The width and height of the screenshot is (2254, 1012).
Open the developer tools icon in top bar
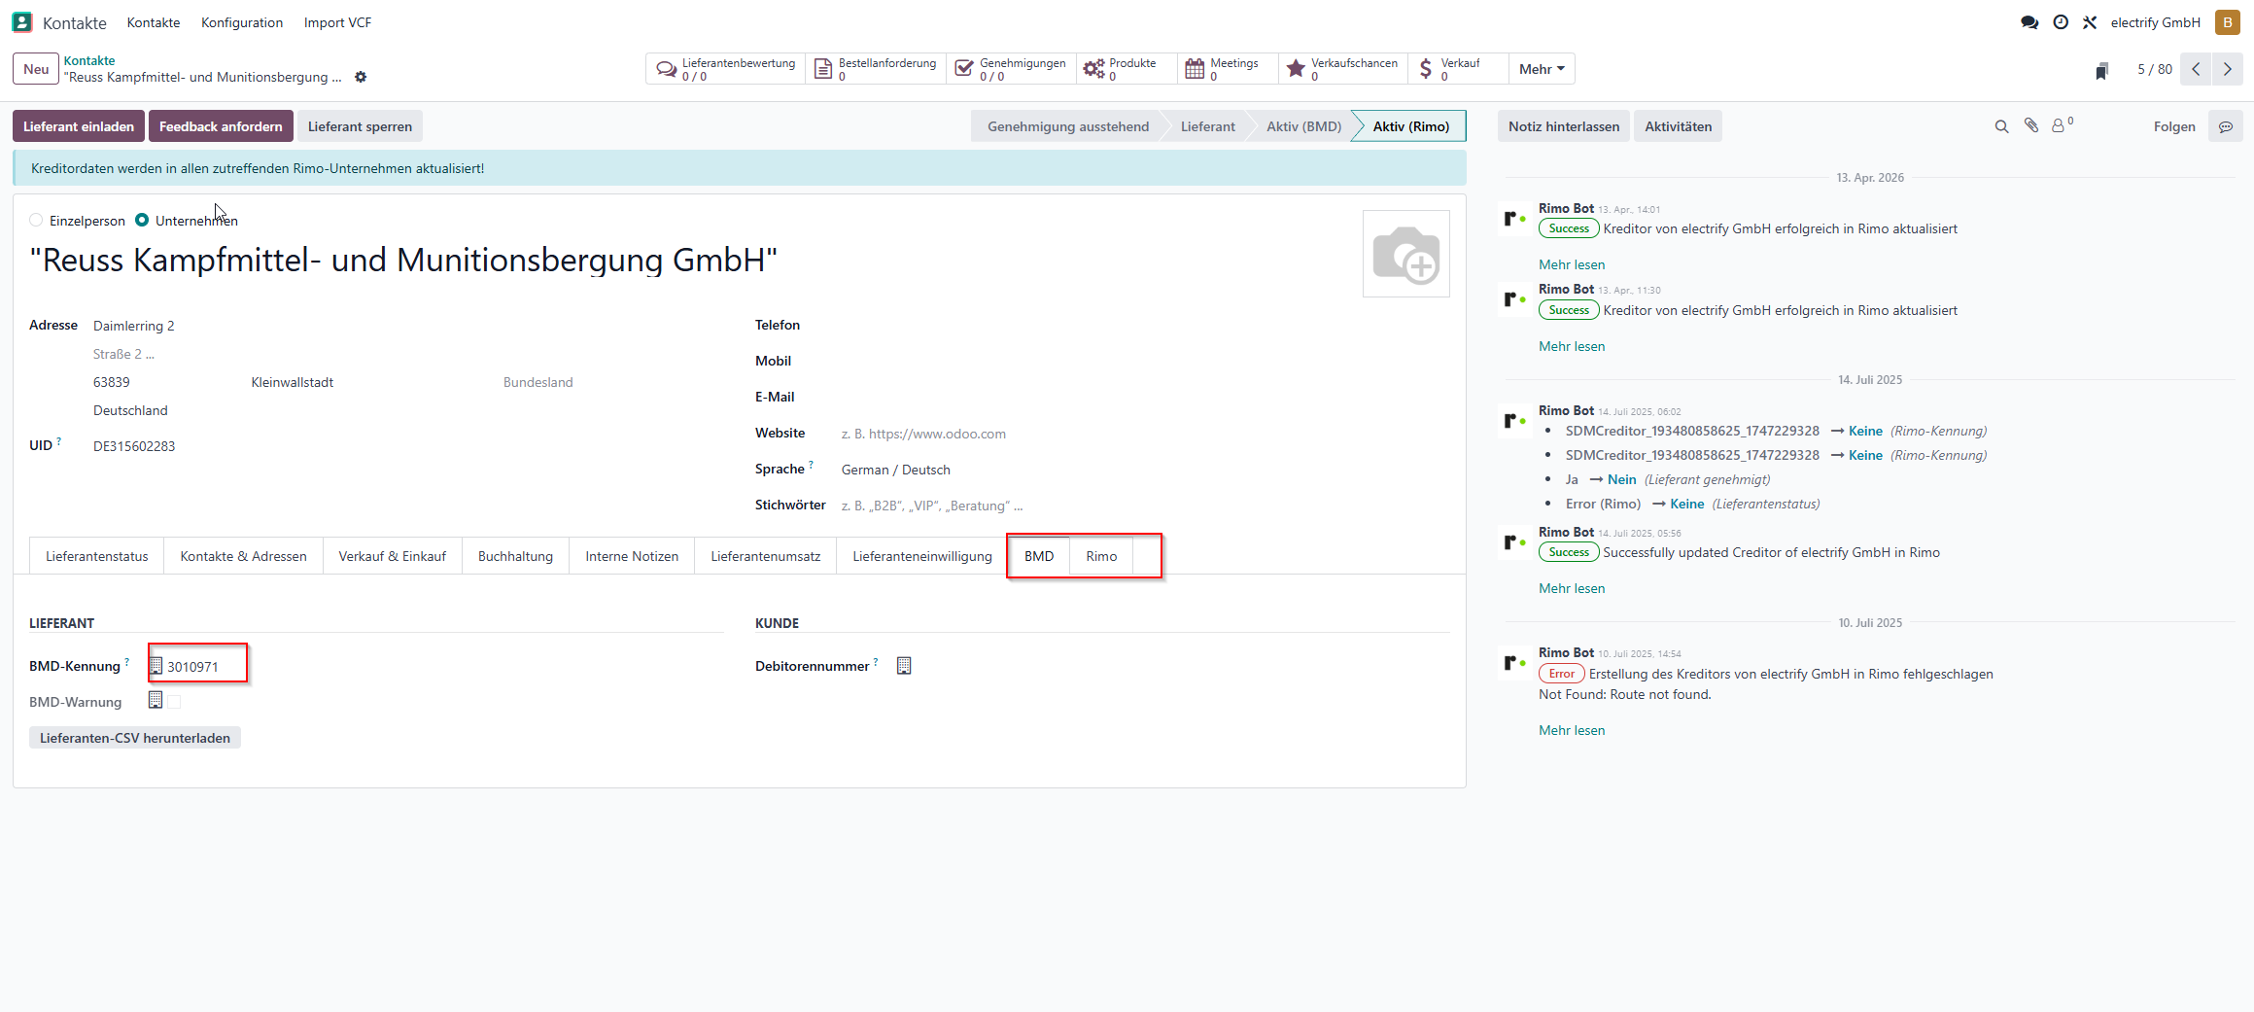pos(2090,22)
